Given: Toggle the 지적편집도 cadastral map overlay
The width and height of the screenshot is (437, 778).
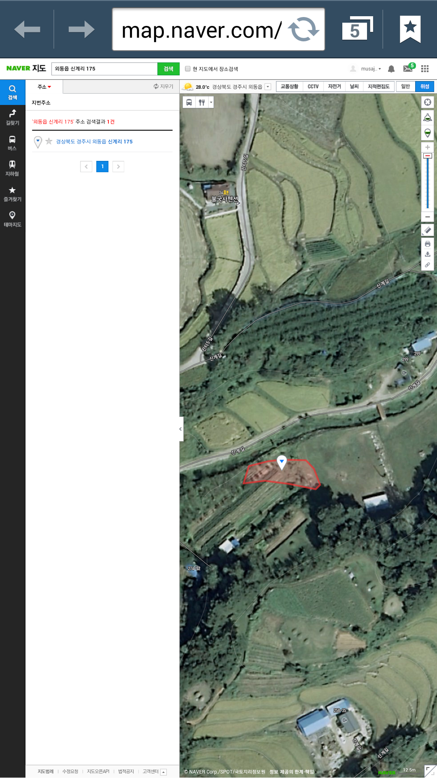Looking at the screenshot, I should coord(378,86).
